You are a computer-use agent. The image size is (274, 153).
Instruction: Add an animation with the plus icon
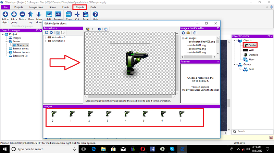(x=47, y=32)
